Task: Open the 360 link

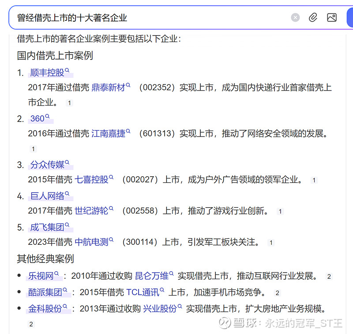Action: (x=38, y=118)
